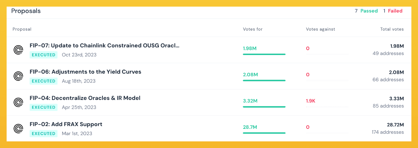Sort by Total votes column header

point(392,29)
